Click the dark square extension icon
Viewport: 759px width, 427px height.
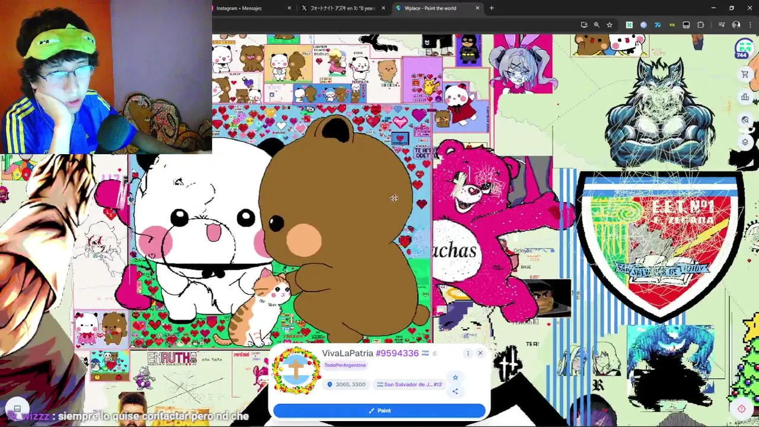tap(686, 25)
